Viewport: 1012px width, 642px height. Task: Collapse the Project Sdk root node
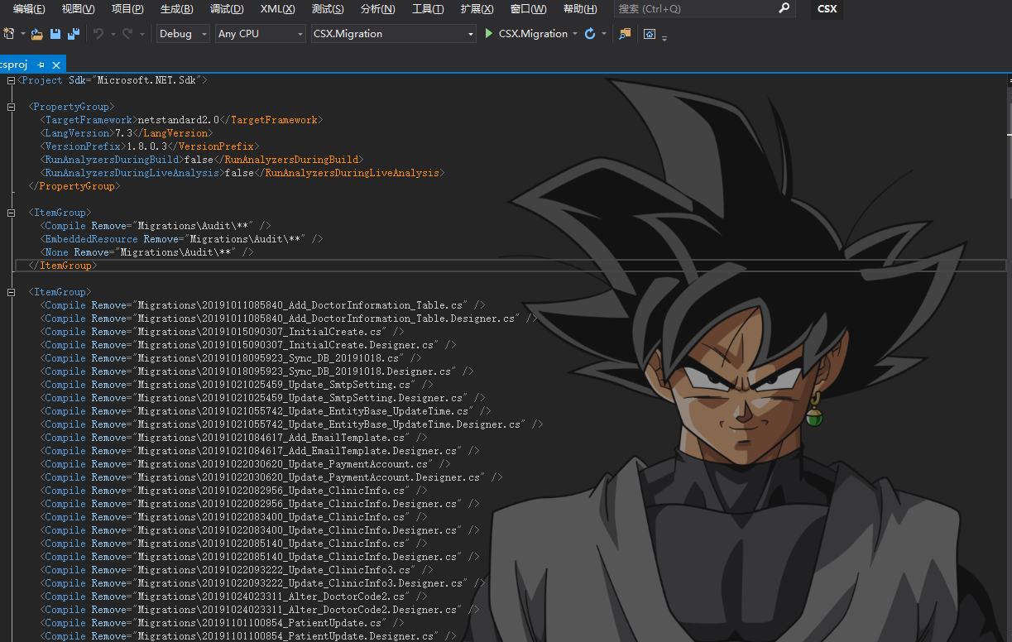[11, 80]
